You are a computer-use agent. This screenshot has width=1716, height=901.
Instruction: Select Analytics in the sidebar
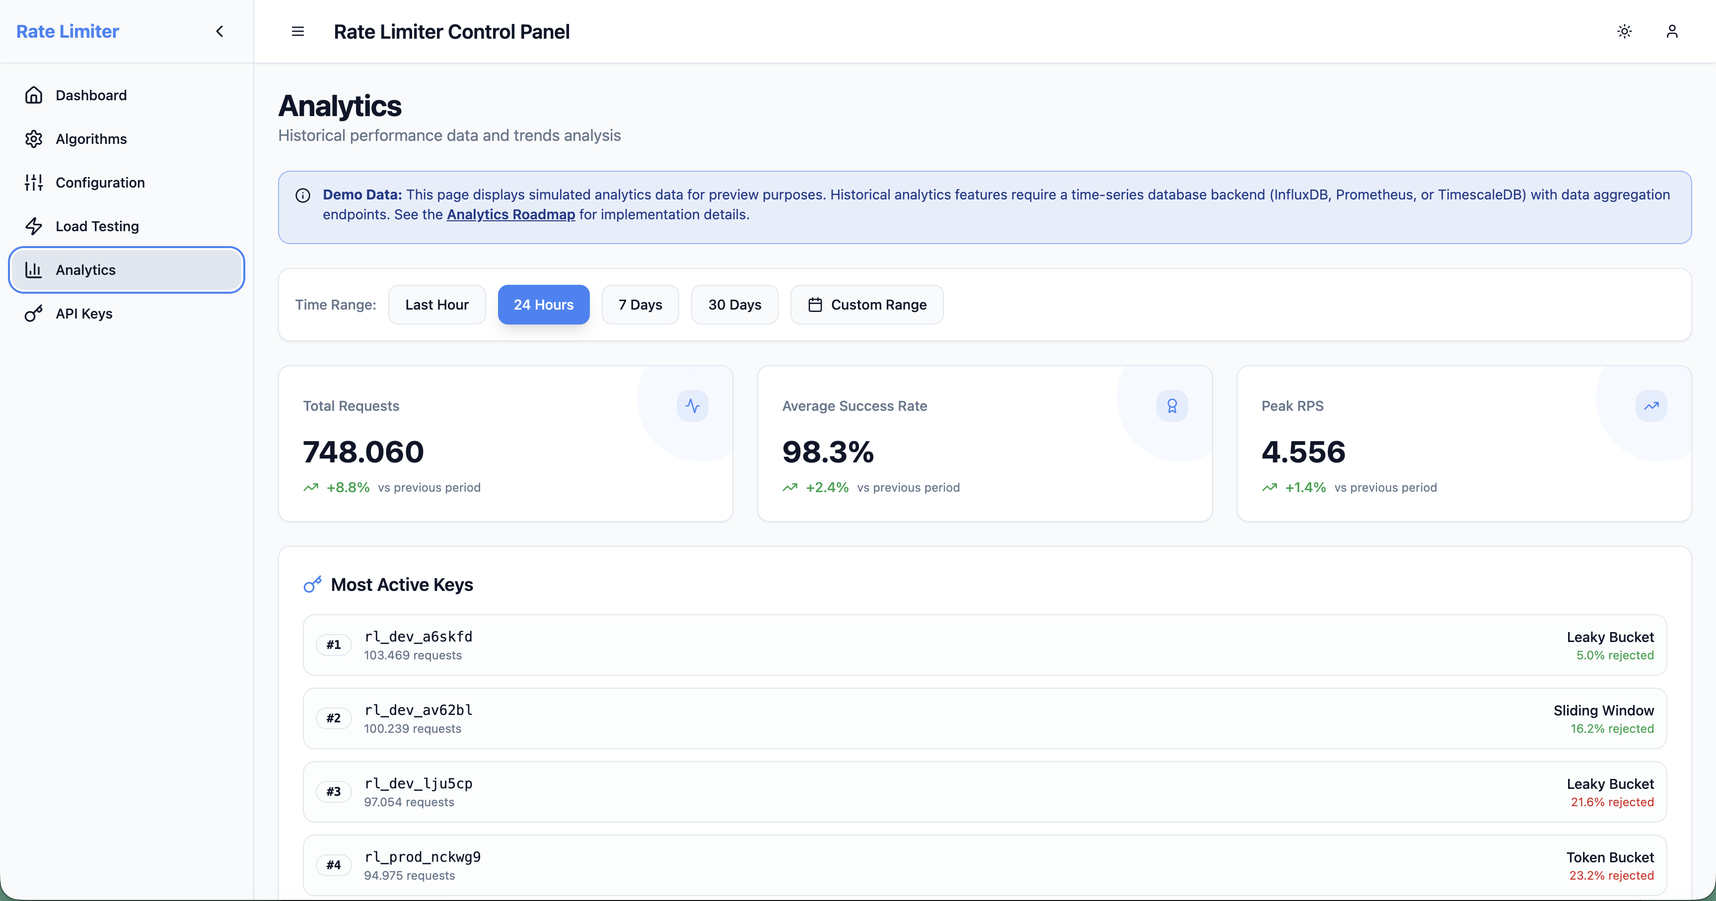point(127,269)
